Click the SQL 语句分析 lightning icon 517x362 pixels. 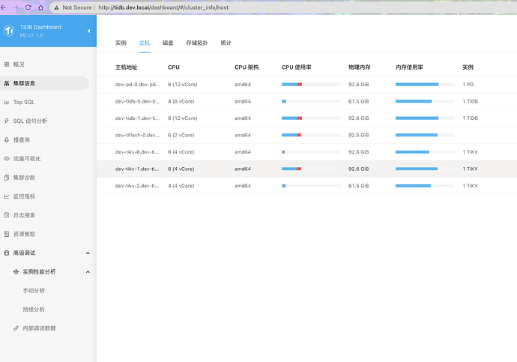pyautogui.click(x=7, y=121)
